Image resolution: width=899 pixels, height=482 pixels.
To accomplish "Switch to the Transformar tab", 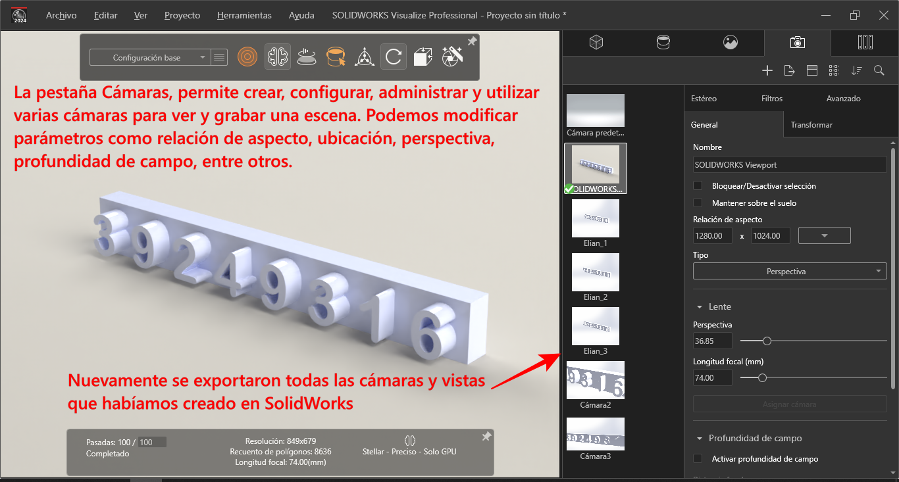I will [x=811, y=125].
